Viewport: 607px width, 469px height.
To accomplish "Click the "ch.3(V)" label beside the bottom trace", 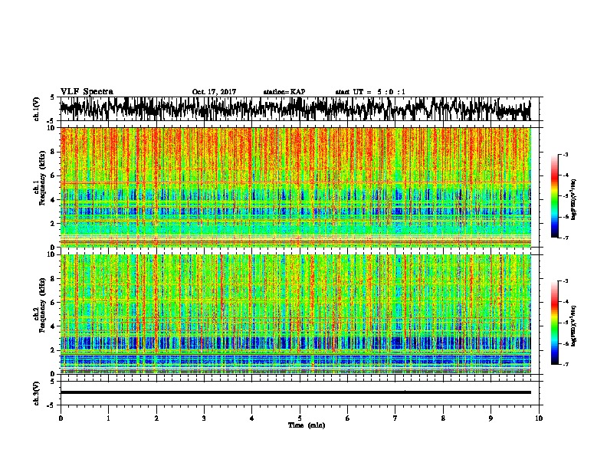I will pos(37,393).
